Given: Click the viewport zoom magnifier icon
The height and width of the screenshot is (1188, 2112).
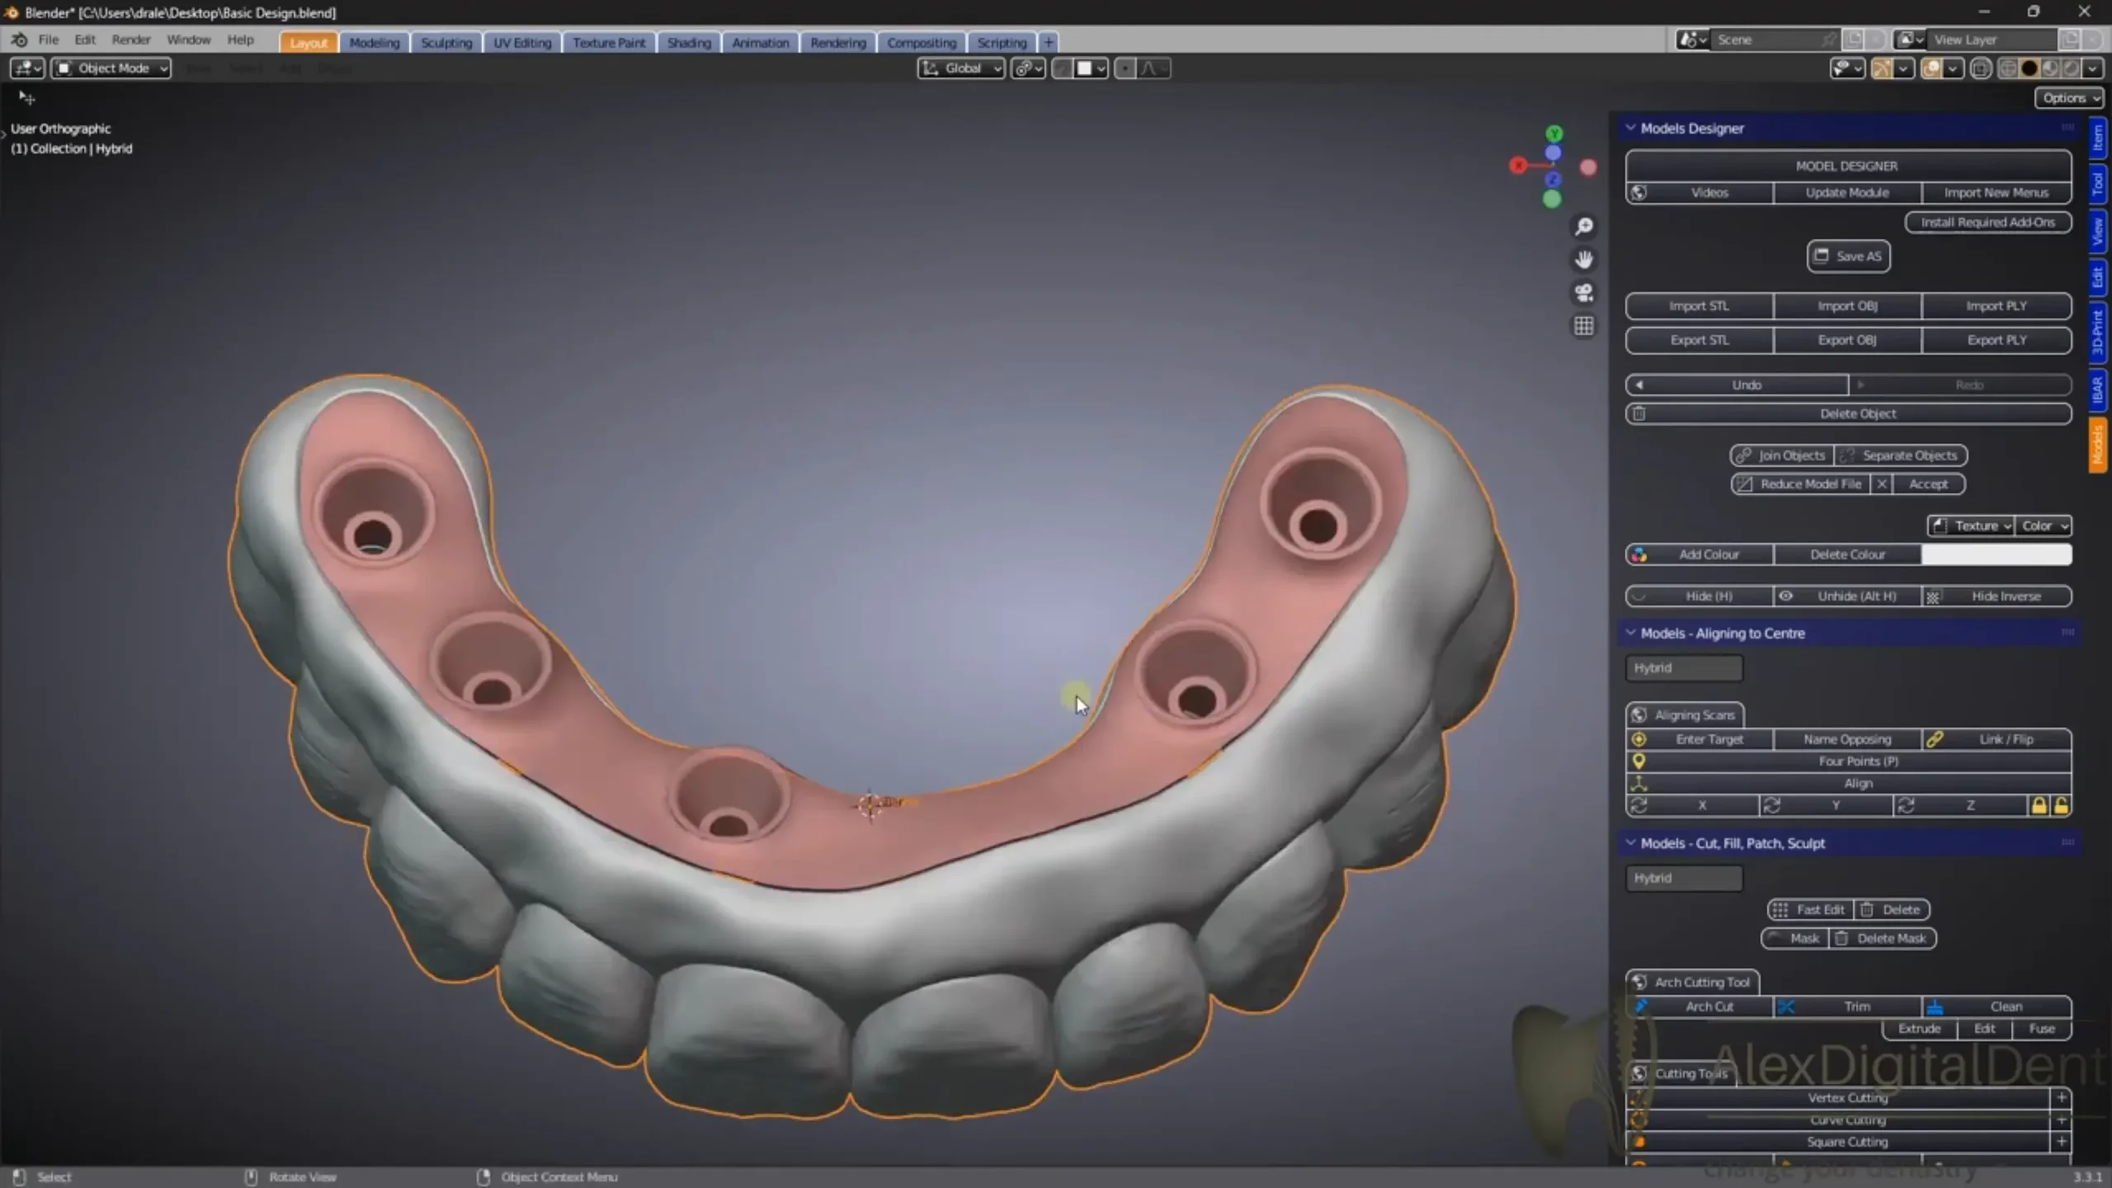Looking at the screenshot, I should [1583, 226].
